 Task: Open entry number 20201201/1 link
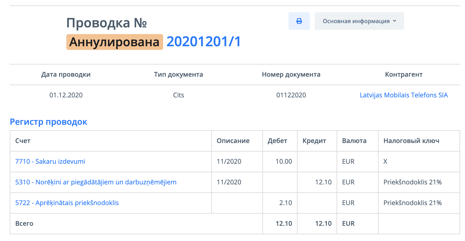pyautogui.click(x=204, y=42)
